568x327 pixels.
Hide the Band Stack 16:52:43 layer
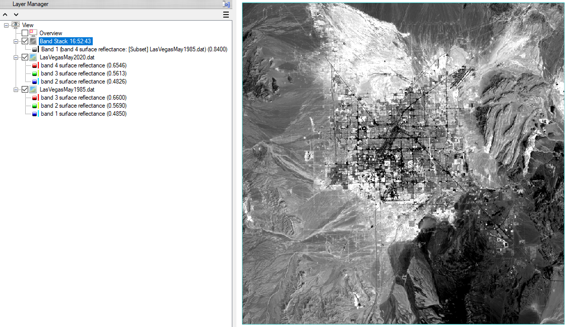coord(25,41)
